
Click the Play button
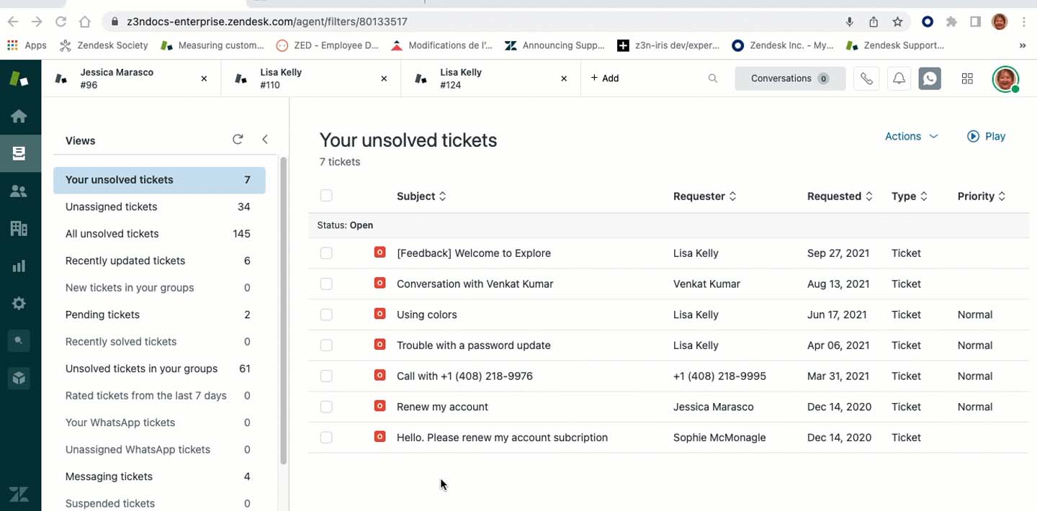click(x=986, y=136)
